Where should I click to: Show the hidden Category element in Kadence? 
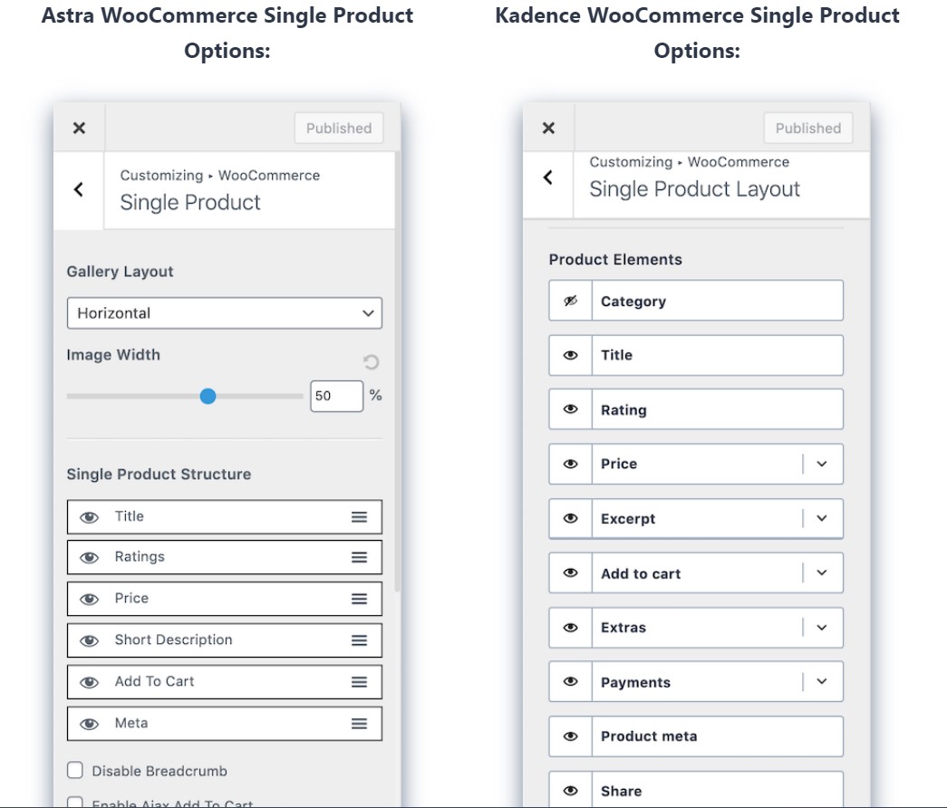click(570, 301)
